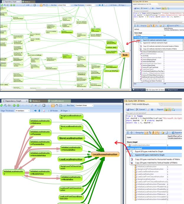The height and width of the screenshot is (204, 184).
Task: Click Cancel in the upper CQL Query Edit panel
Action: 144,8
